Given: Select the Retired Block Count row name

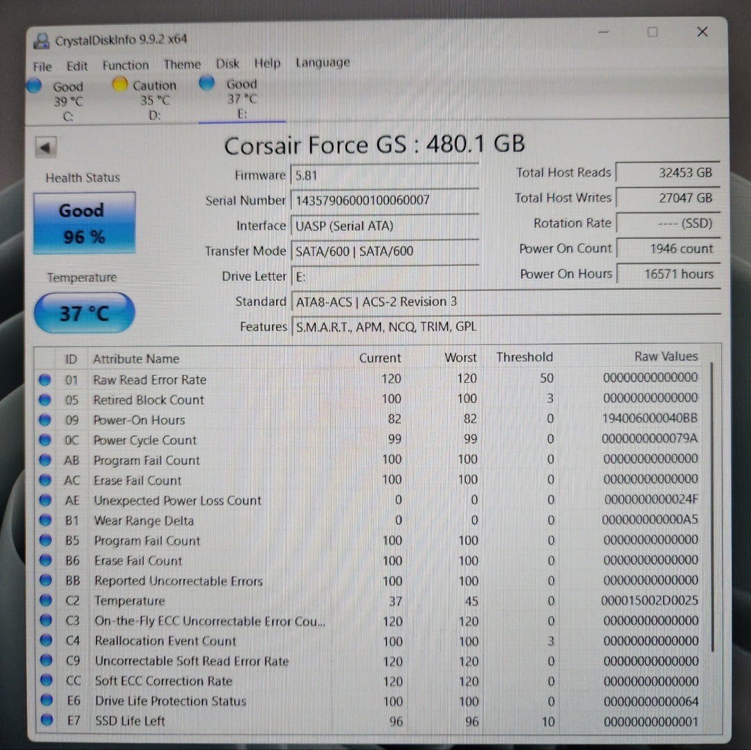Looking at the screenshot, I should 149,400.
